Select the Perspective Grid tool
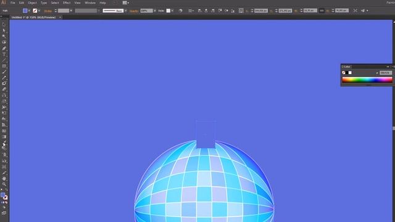Image resolution: width=395 pixels, height=222 pixels. tap(4, 125)
